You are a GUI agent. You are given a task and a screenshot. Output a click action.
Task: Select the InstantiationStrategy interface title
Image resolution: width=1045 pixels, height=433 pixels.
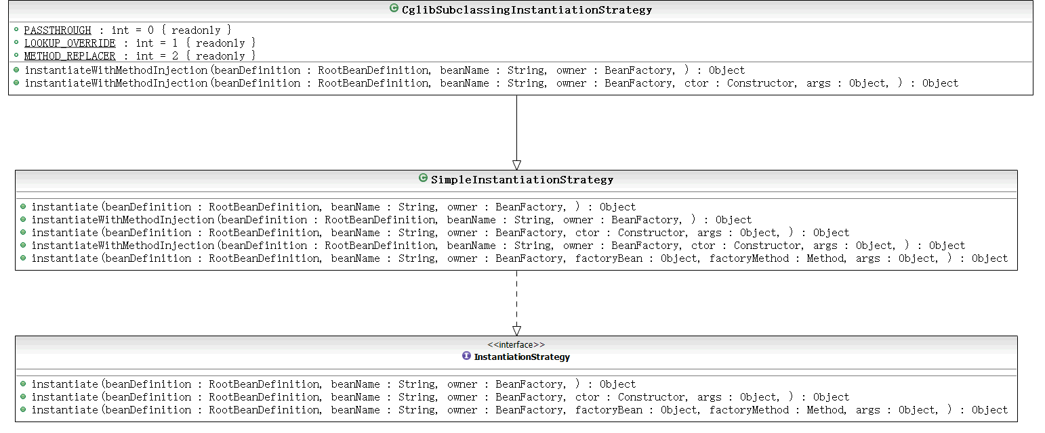tap(522, 357)
